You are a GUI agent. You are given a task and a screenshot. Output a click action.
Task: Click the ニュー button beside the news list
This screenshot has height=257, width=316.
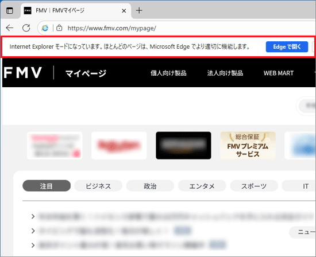[x=303, y=232]
